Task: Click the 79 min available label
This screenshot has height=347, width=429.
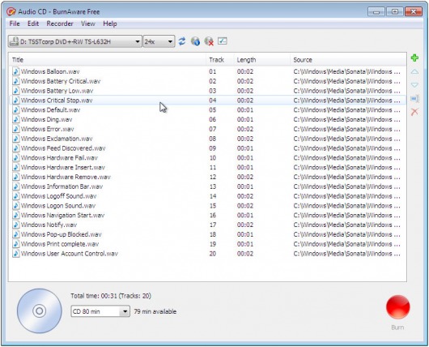Action: coord(155,311)
